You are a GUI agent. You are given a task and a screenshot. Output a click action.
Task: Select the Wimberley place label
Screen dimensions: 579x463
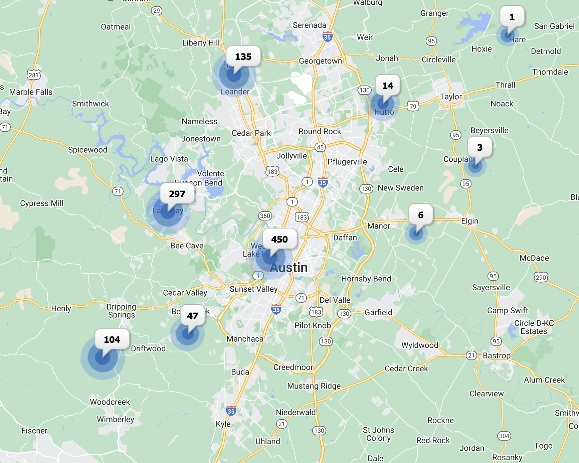[116, 420]
